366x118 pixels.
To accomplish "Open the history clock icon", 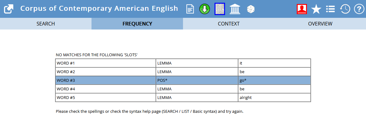I will pos(345,9).
